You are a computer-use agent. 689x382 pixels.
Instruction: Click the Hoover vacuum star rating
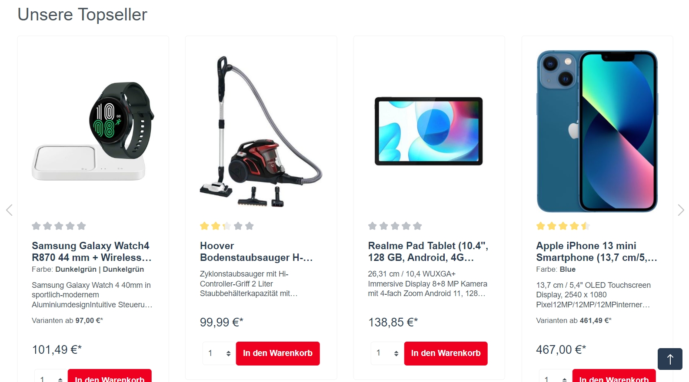(x=227, y=226)
